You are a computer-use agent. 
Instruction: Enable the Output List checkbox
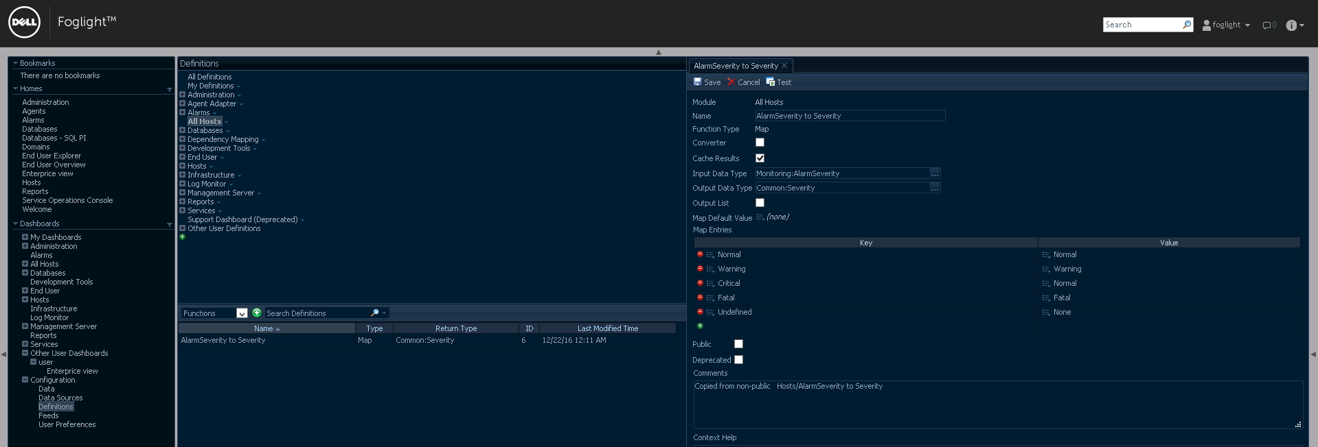point(760,203)
